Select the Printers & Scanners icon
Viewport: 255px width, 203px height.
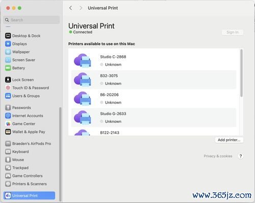point(8,184)
